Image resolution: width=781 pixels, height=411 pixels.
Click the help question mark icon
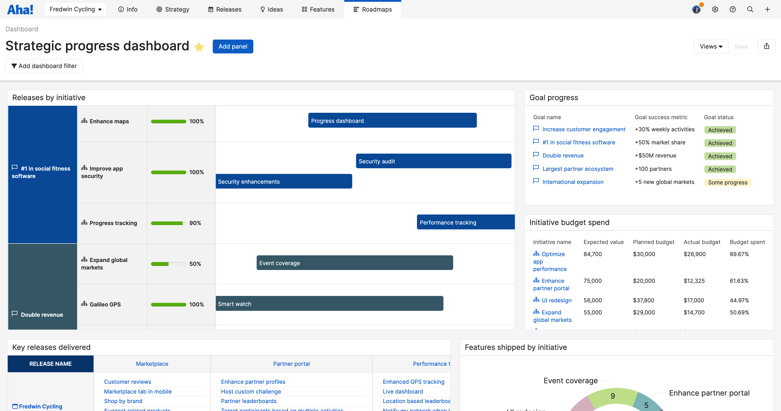click(x=733, y=10)
